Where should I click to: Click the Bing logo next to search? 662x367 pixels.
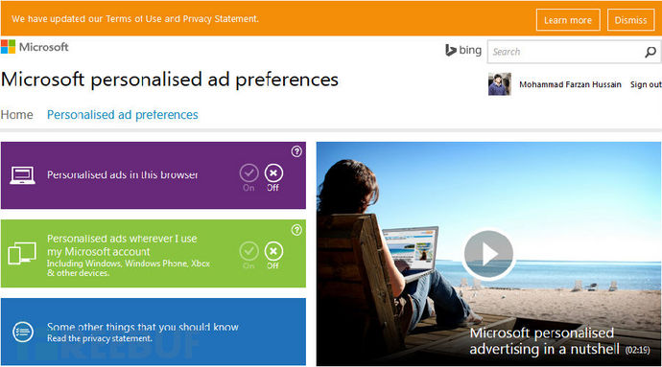[x=463, y=50]
